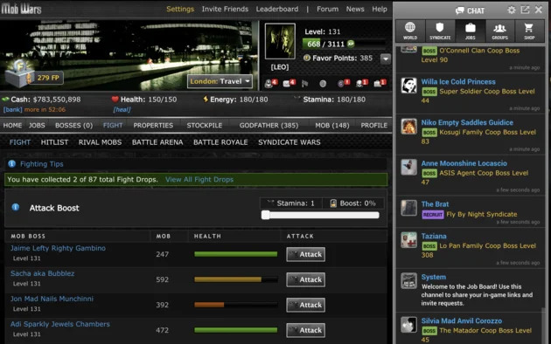Pop out chat window icon
The width and height of the screenshot is (551, 344).
pos(525,10)
